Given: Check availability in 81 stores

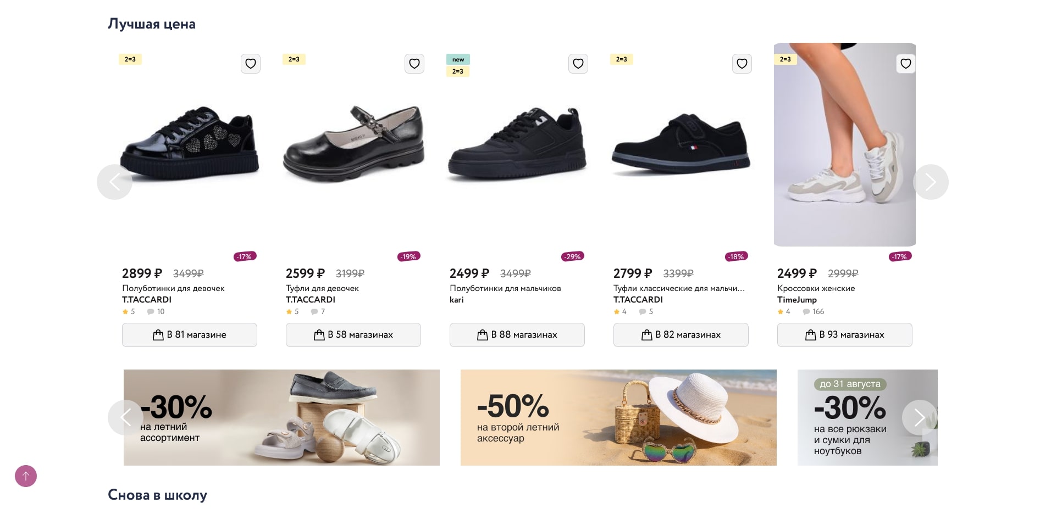Looking at the screenshot, I should (189, 335).
